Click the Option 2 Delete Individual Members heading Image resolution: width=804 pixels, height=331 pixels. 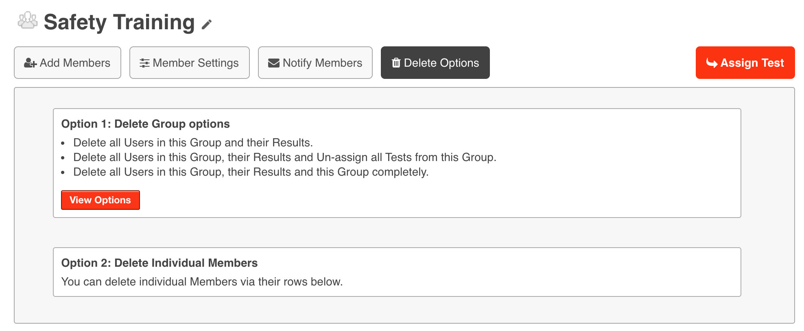click(159, 263)
